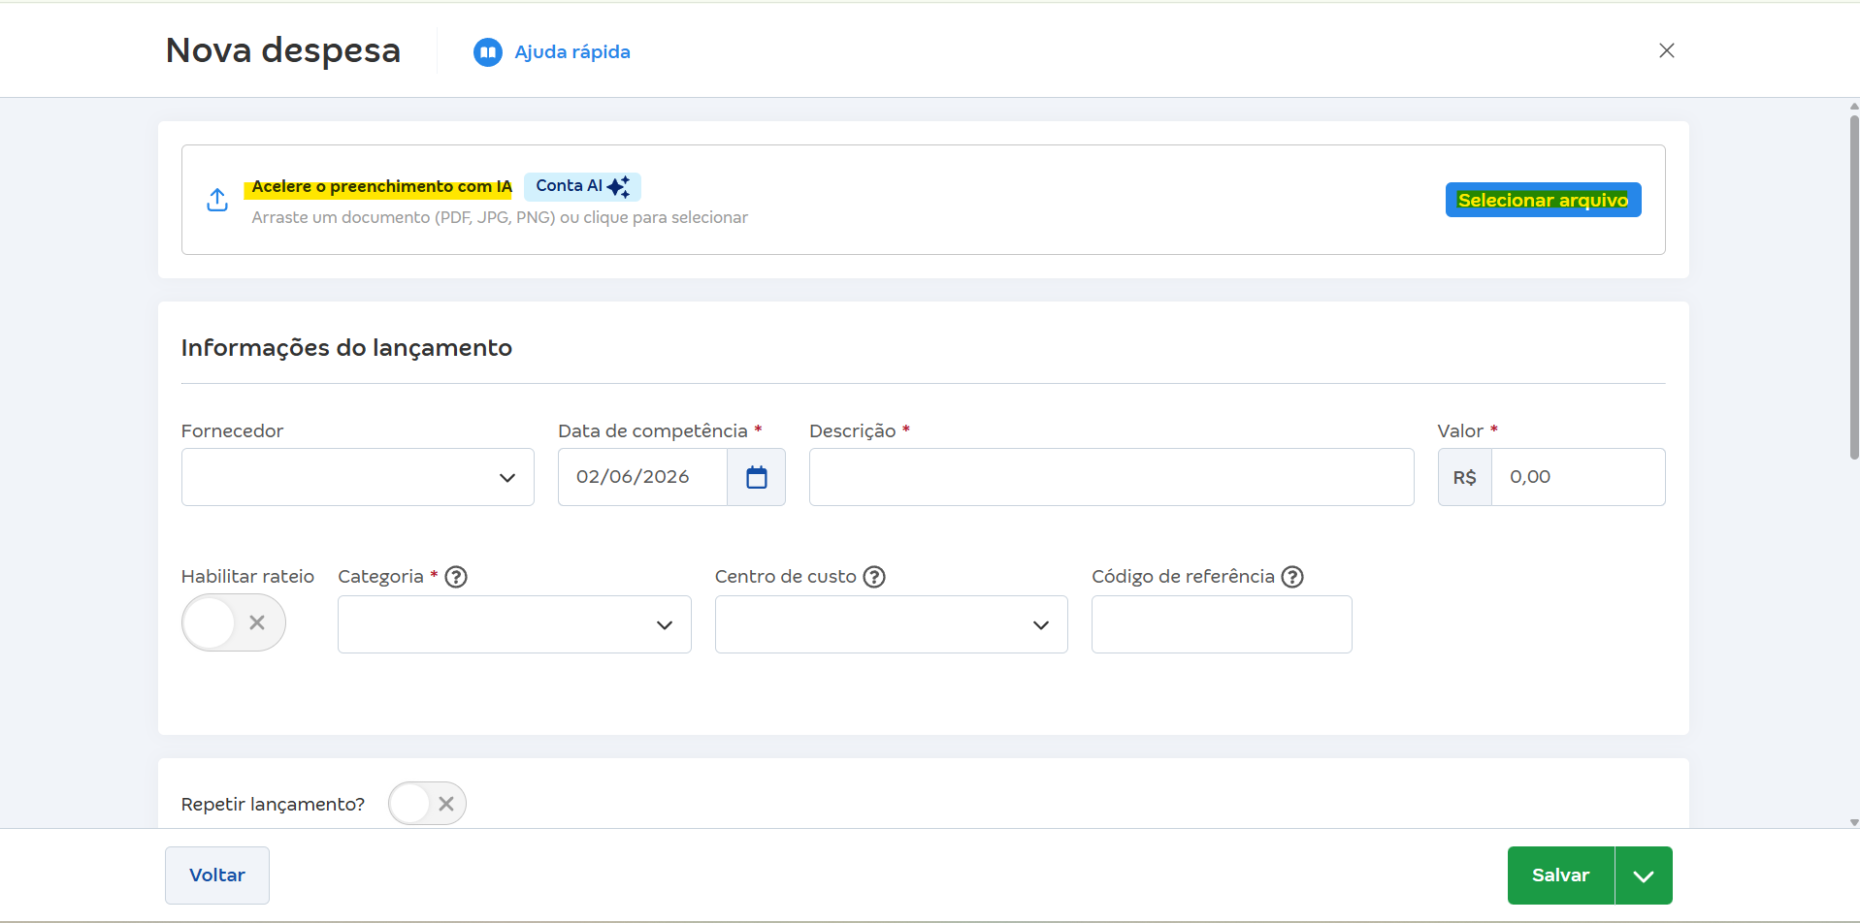Click the Voltar button
This screenshot has width=1860, height=923.
217,875
